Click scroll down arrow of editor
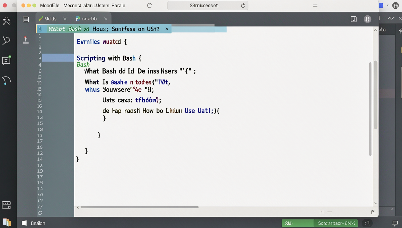The image size is (402, 228). [375, 203]
